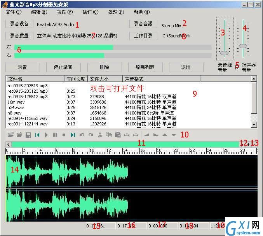Open the 处理(P) menu
Screen dimensions: 263x236
point(116,12)
